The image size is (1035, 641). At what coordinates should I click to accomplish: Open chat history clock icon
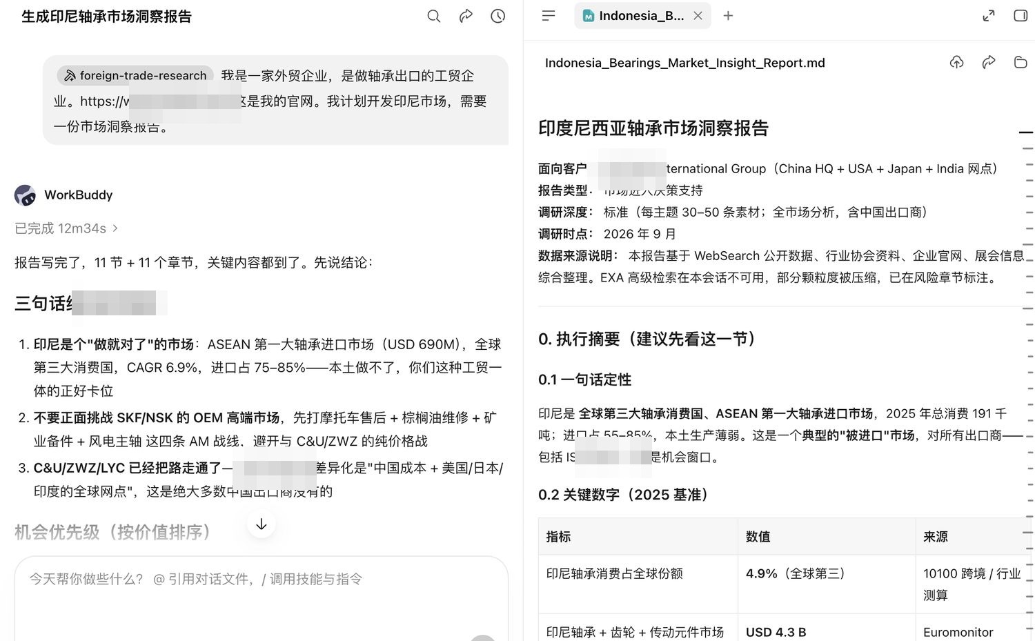(x=497, y=16)
